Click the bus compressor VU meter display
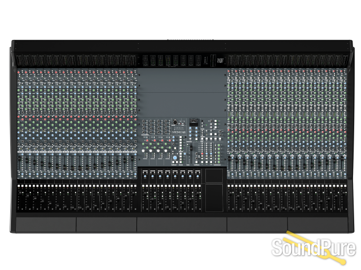This screenshot has width=361, height=270. point(193,122)
